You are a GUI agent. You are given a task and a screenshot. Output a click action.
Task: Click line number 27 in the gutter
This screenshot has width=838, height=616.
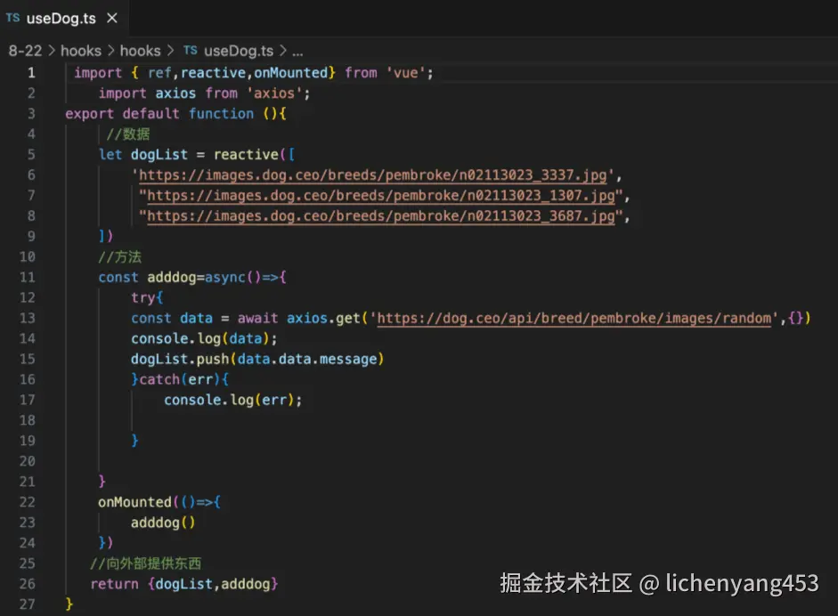[28, 604]
